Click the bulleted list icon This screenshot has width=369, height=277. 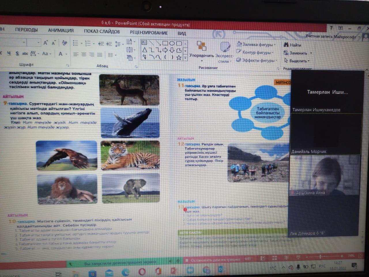tap(76, 43)
